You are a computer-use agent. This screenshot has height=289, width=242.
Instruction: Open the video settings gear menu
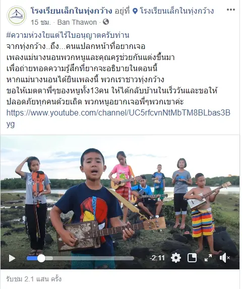(176, 258)
